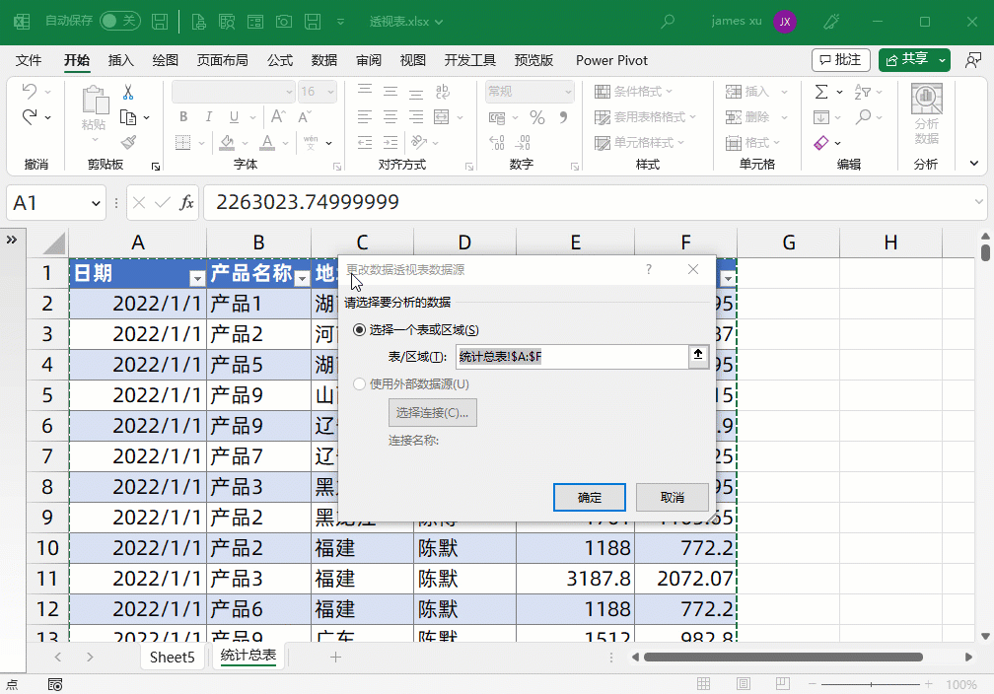Expand the ribbon collapse chevron

pos(973,164)
